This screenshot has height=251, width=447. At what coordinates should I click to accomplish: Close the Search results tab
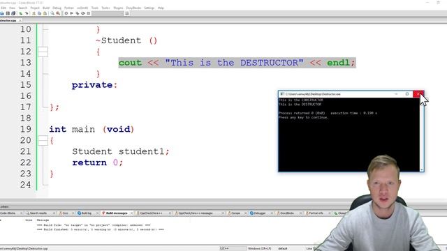tap(54, 213)
